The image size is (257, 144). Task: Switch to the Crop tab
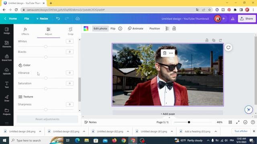(x=71, y=31)
